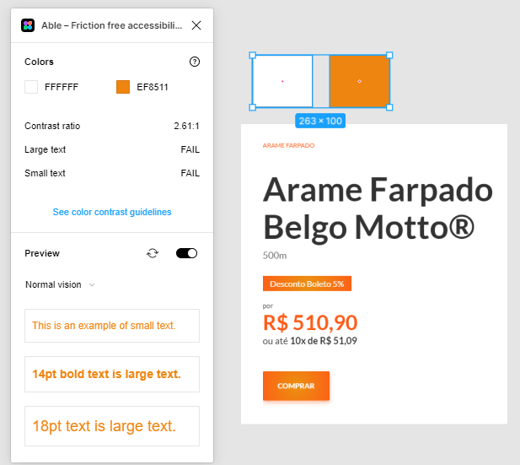Open the Colors help question icon

pos(195,62)
